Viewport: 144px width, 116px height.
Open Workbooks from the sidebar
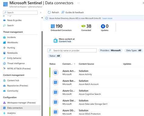point(12,43)
